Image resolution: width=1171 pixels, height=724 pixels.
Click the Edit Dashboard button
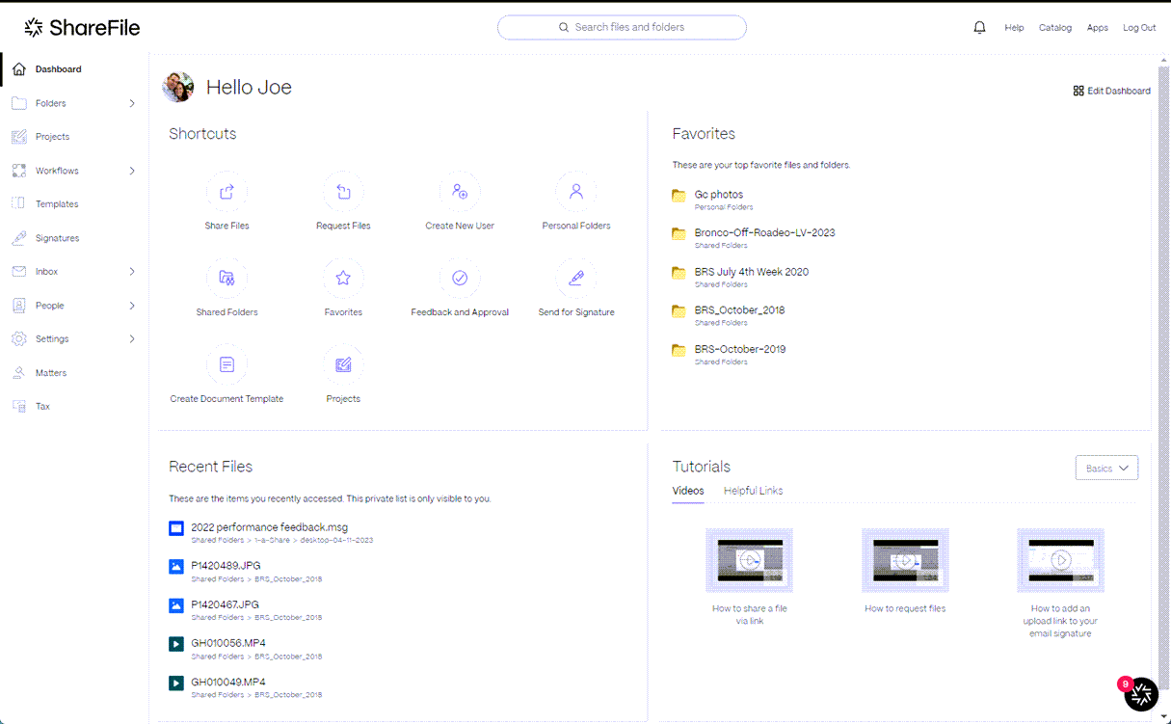pyautogui.click(x=1111, y=91)
